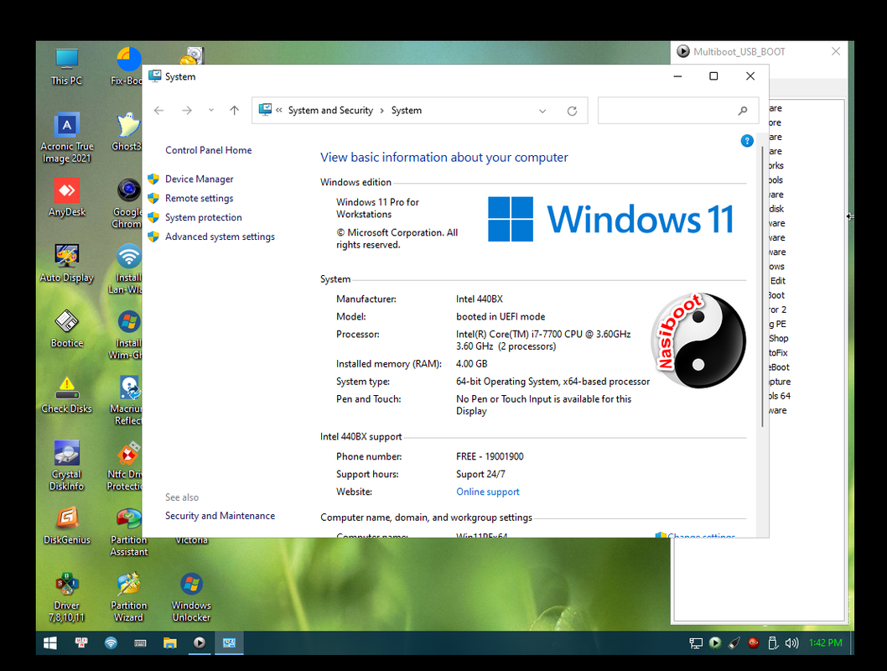Open File Explorer from taskbar
Screen dimensions: 887x671
[x=169, y=642]
